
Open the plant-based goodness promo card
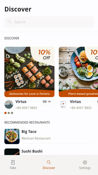click(x=78, y=72)
